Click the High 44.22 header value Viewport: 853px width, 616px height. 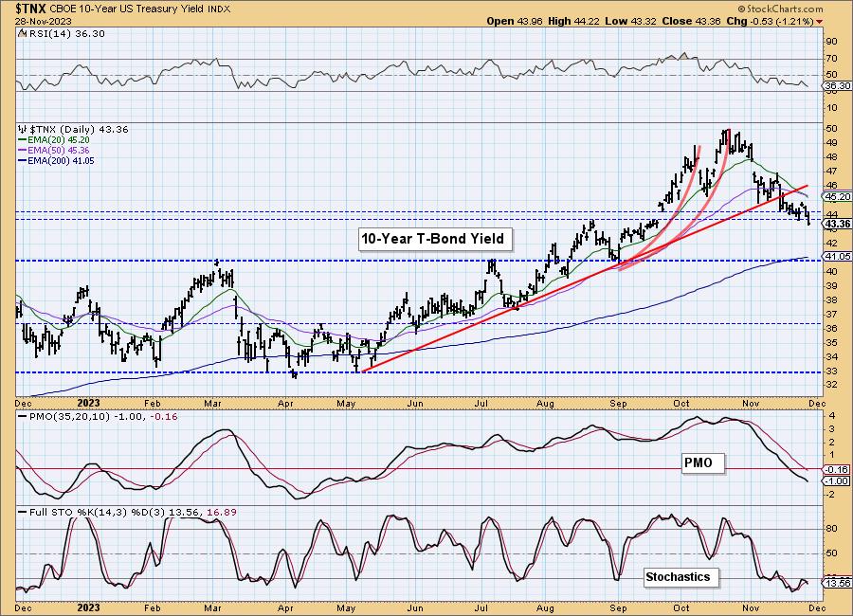[x=573, y=21]
